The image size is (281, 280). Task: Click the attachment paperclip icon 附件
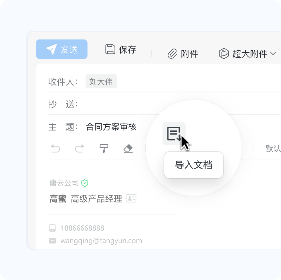pos(173,54)
